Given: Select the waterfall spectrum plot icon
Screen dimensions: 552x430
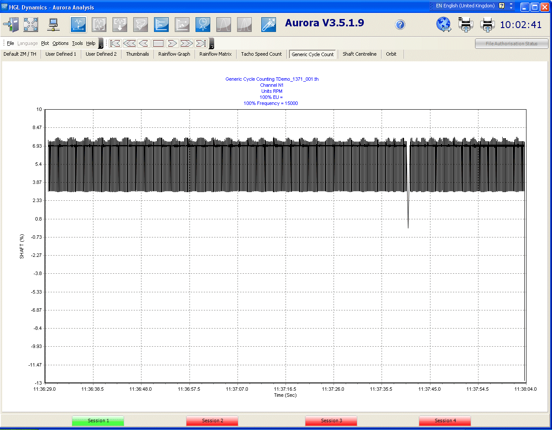Looking at the screenshot, I should point(161,25).
